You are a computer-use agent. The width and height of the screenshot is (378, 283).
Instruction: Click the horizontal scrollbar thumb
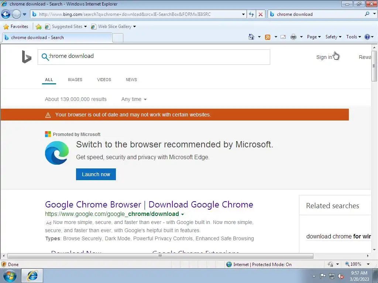click(x=160, y=256)
